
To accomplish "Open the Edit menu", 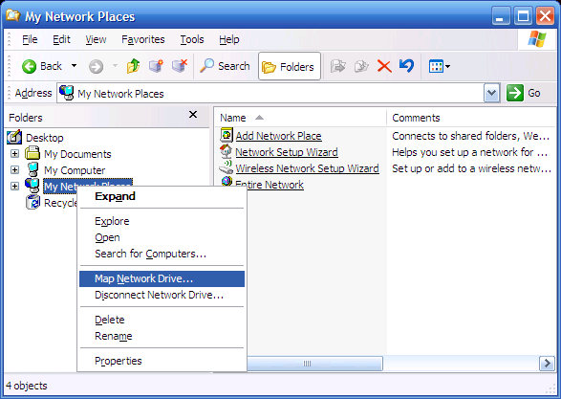I will point(61,39).
